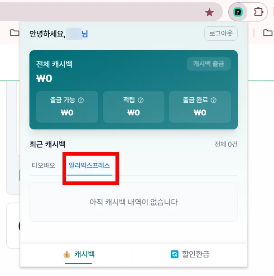Select the 알리익스프레스 tab
The width and height of the screenshot is (274, 276).
[x=89, y=166]
